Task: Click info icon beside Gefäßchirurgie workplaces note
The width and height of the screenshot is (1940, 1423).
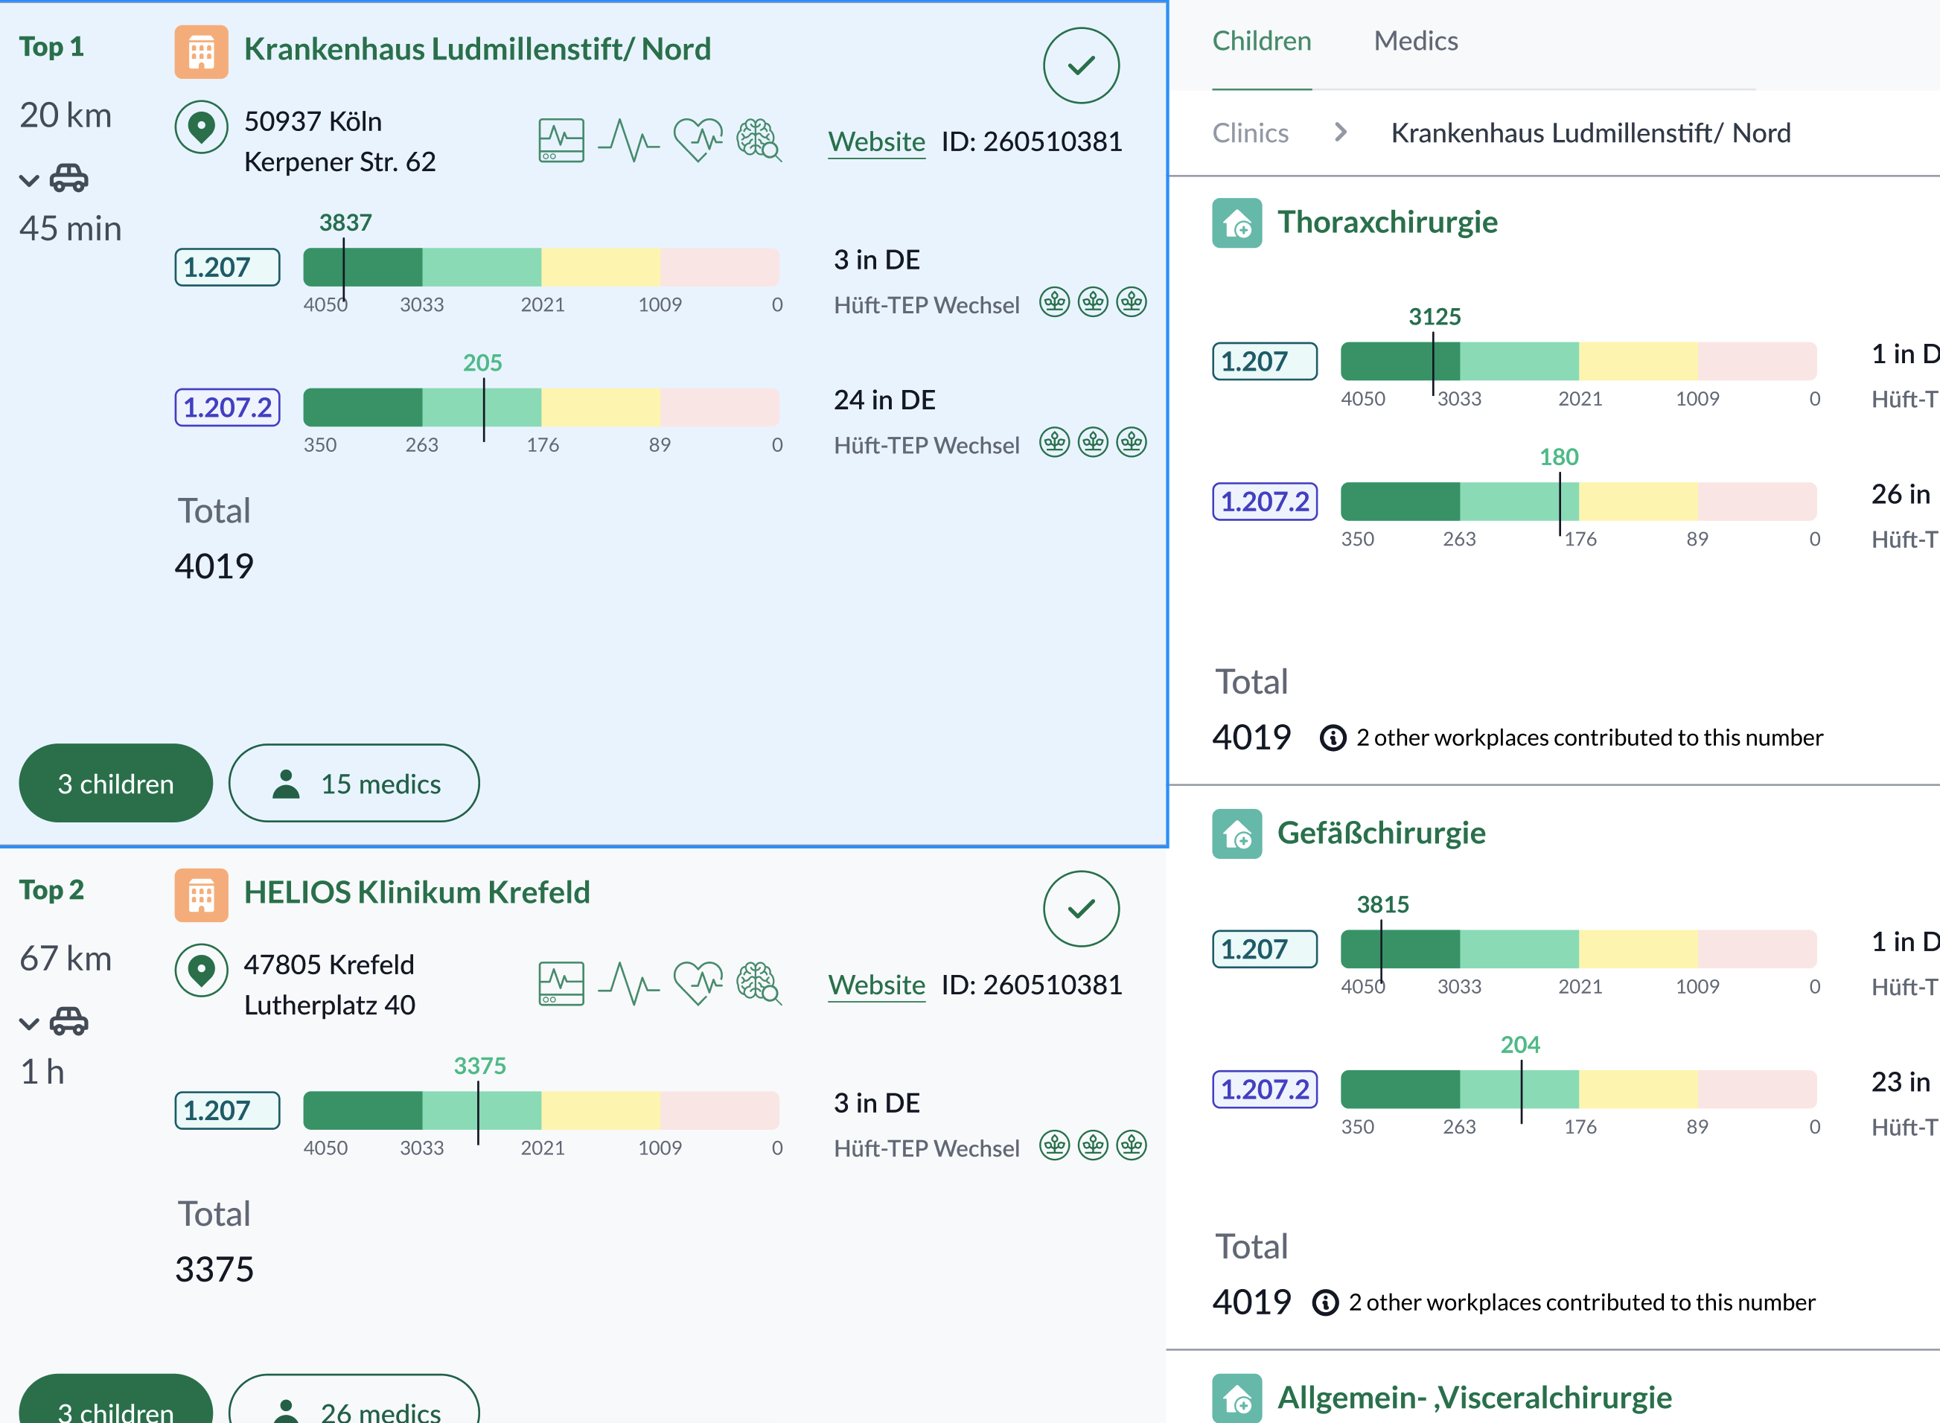Action: click(x=1324, y=1302)
